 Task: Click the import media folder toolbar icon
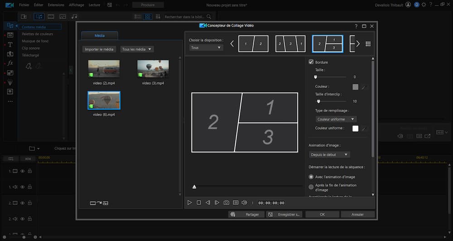(24, 17)
